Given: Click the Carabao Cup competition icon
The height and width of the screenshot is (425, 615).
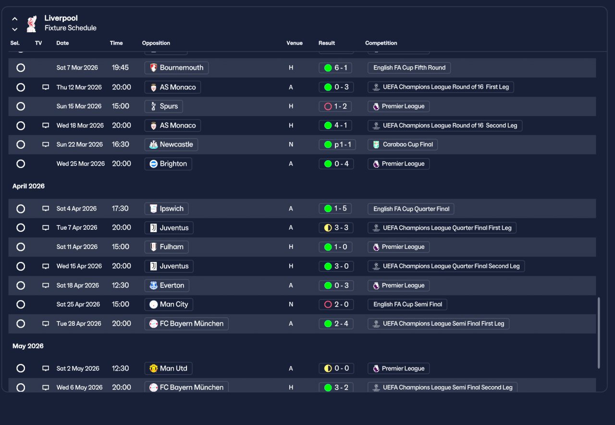Looking at the screenshot, I should click(376, 144).
